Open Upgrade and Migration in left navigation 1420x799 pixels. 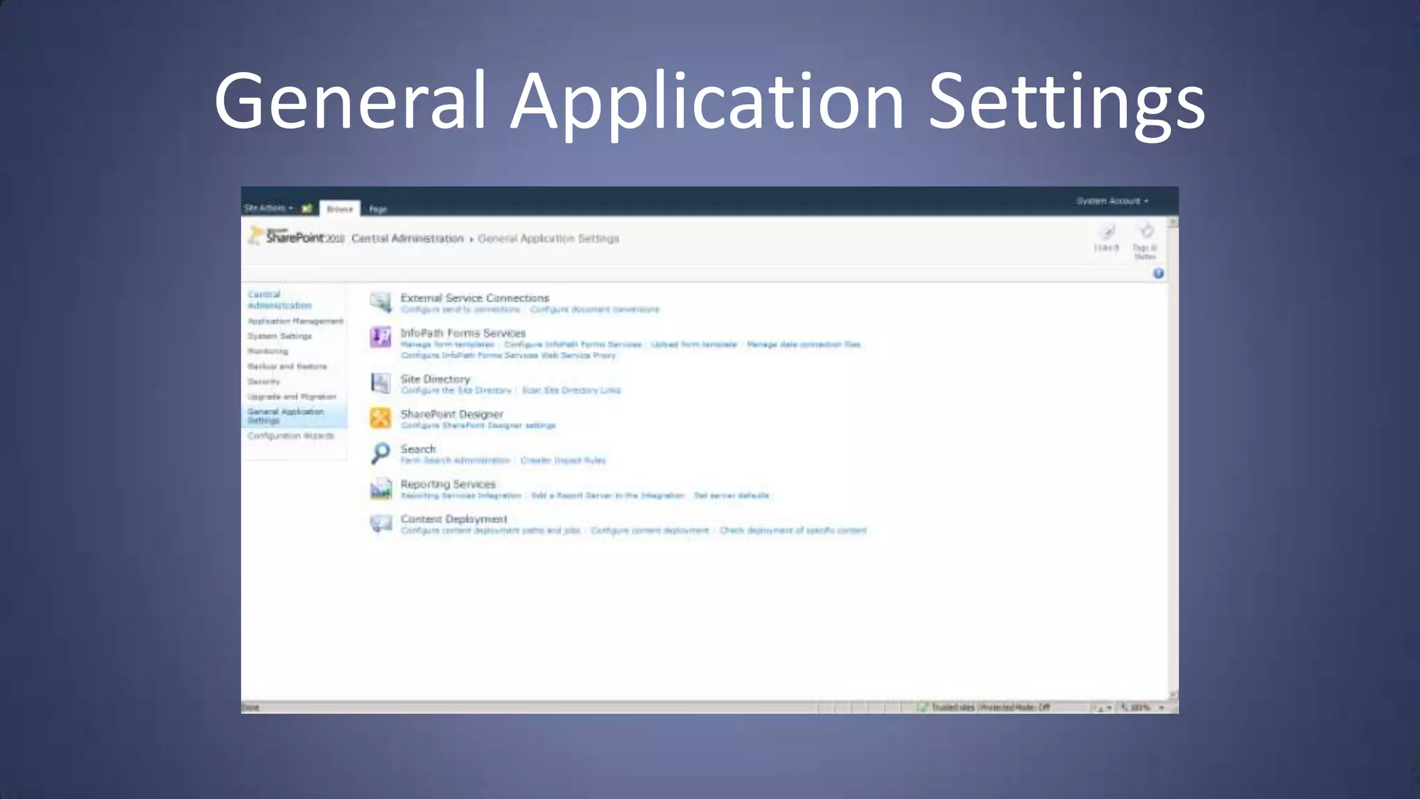coord(292,397)
